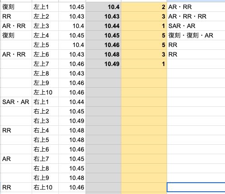Click the 10.44 value next to 右上1
225x194 pixels.
point(72,102)
